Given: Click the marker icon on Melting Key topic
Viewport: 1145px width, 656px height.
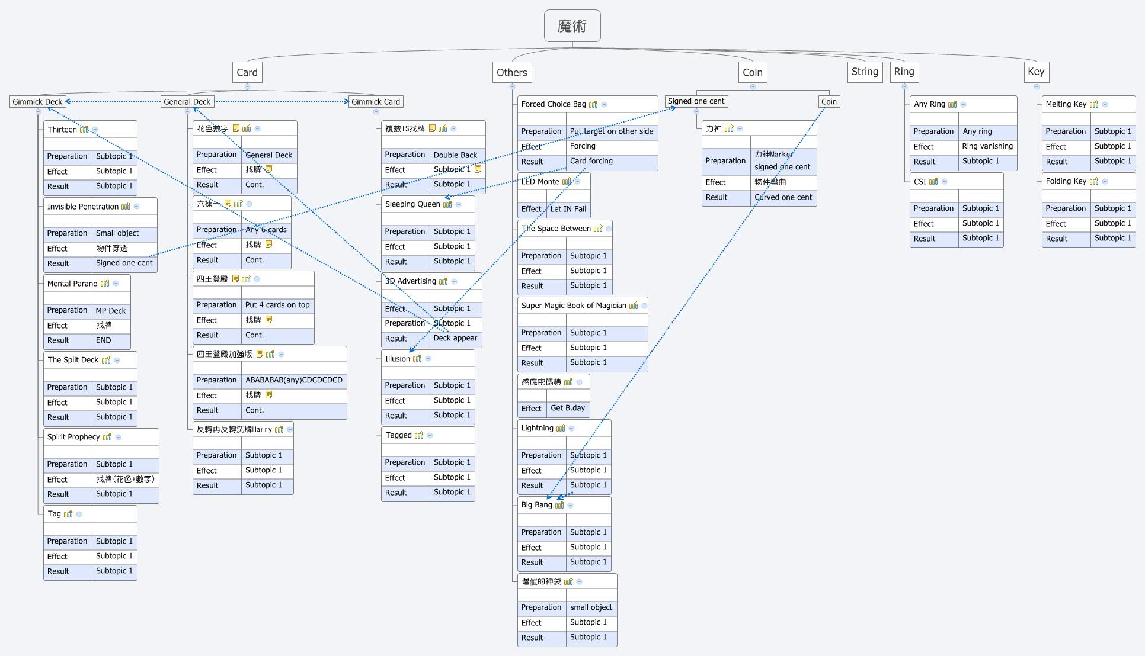Looking at the screenshot, I should (x=1095, y=104).
